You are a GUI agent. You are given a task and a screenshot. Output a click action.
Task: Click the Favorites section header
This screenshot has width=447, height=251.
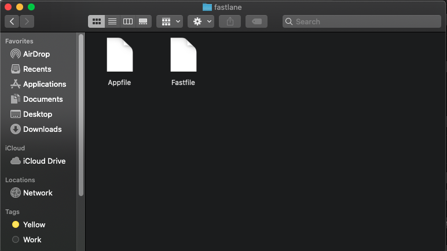19,41
